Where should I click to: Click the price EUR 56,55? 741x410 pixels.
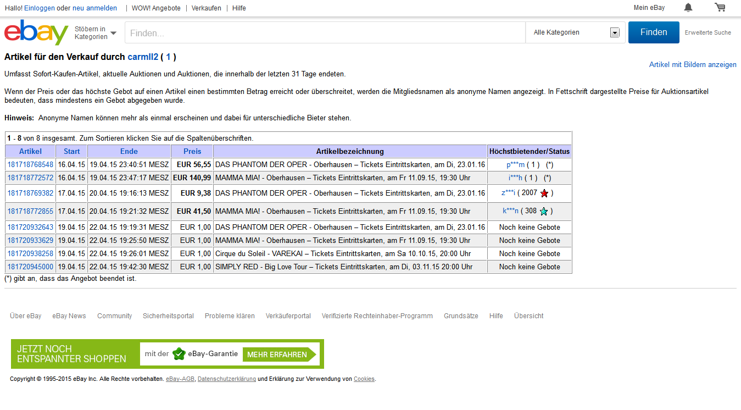[194, 164]
